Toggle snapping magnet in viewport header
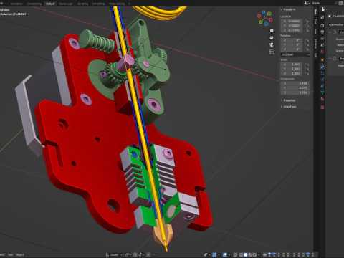 tap(135, 254)
